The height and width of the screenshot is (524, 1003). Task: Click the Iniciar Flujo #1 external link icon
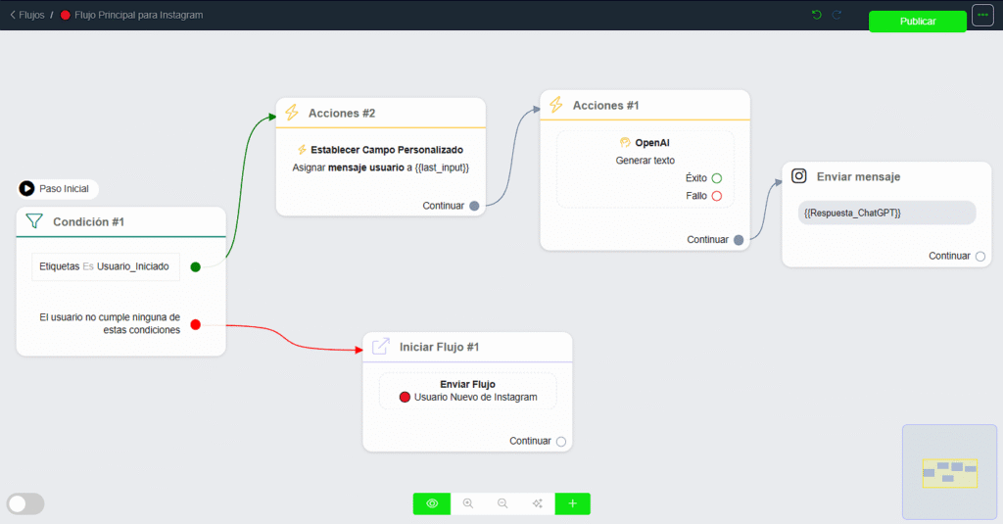pos(381,347)
